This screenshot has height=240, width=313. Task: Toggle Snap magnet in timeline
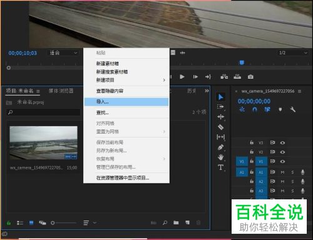click(x=255, y=109)
